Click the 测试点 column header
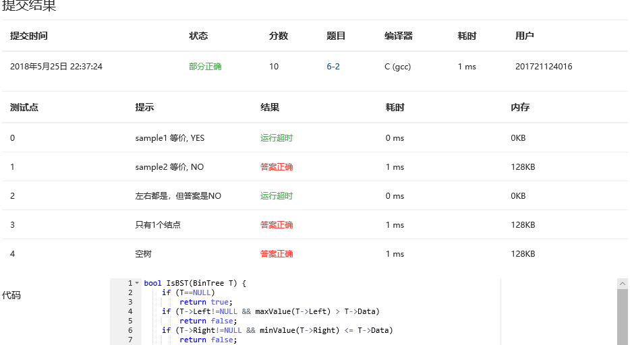Image resolution: width=630 pixels, height=345 pixels. (24, 107)
